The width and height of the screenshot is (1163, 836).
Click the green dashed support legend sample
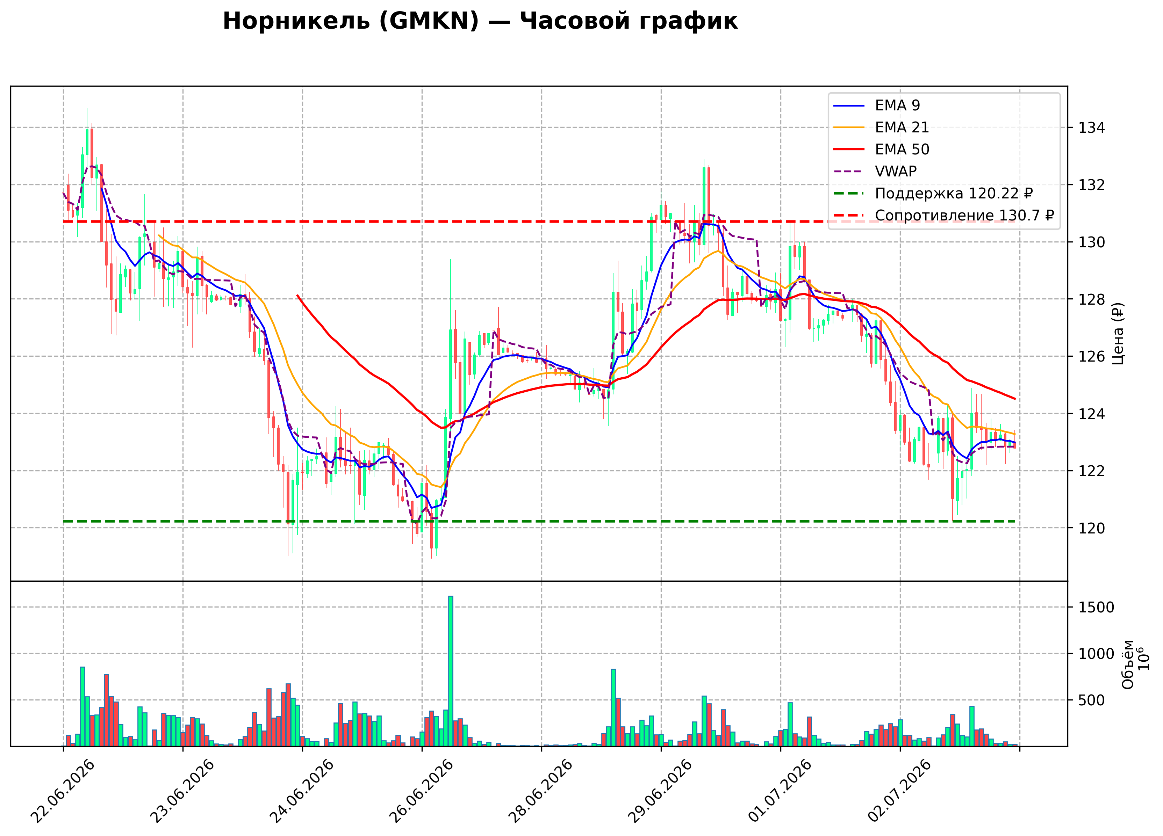(849, 194)
